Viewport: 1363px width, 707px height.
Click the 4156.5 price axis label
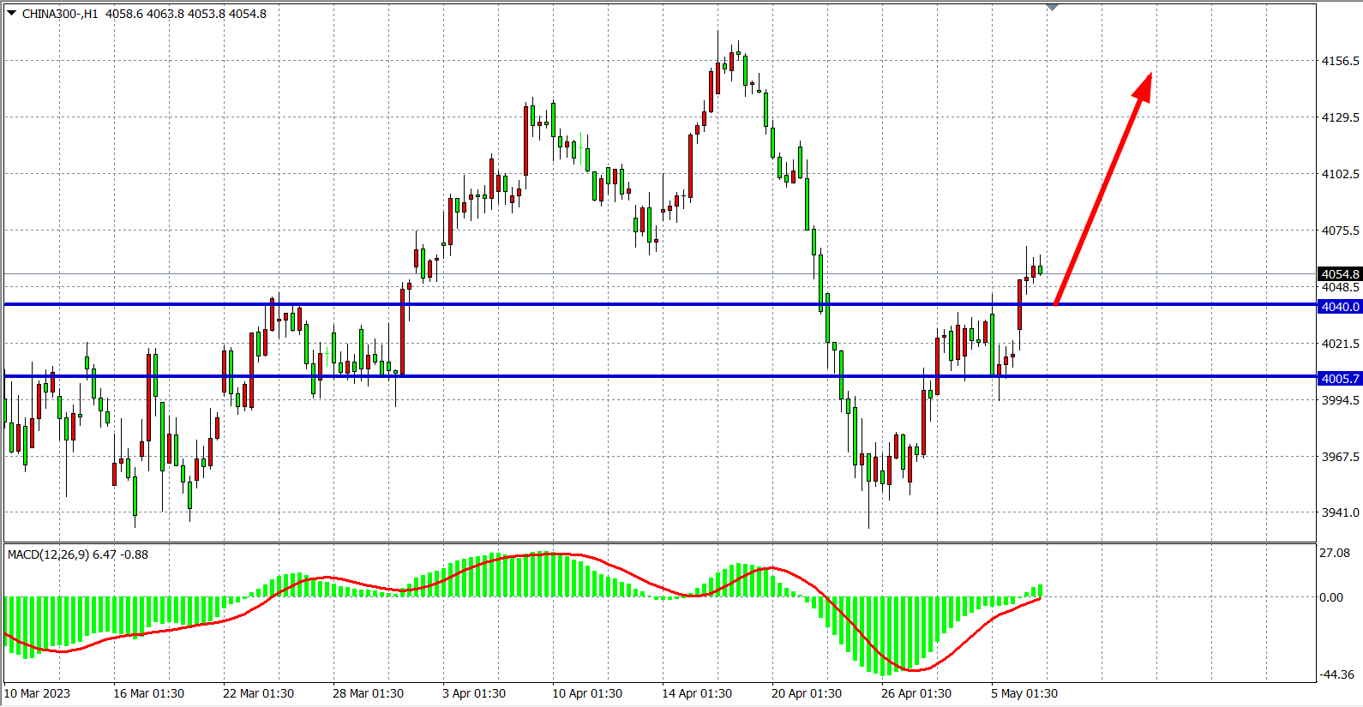1340,61
